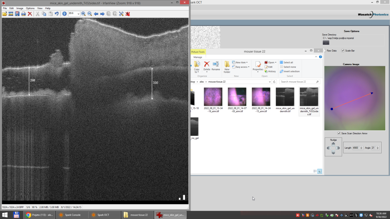Go to next image with right arrow icon
This screenshot has height=219, width=390.
[x=102, y=14]
